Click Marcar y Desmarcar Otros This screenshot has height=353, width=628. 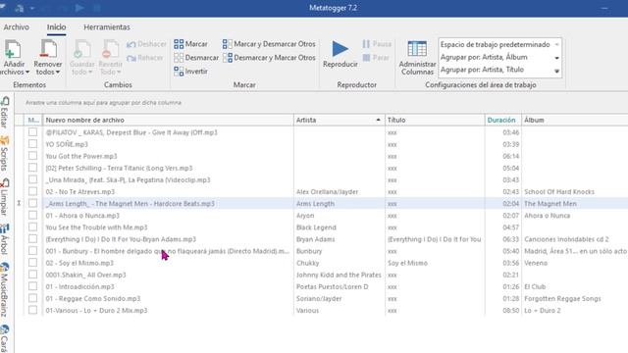[x=269, y=44]
